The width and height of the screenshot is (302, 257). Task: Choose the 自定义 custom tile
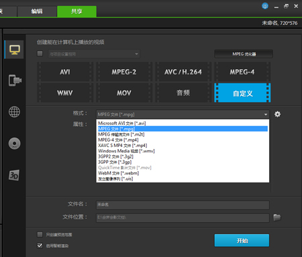tap(242, 93)
